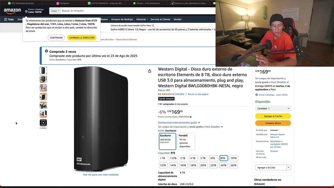Screen dimensions: 334x188
Task: Open delivery location Enviar a Rodrigo Lima 15076
Action: (35, 11)
